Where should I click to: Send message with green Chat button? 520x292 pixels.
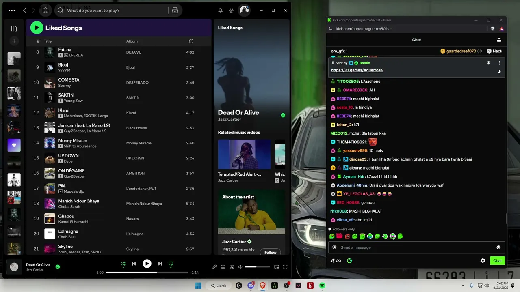click(497, 261)
